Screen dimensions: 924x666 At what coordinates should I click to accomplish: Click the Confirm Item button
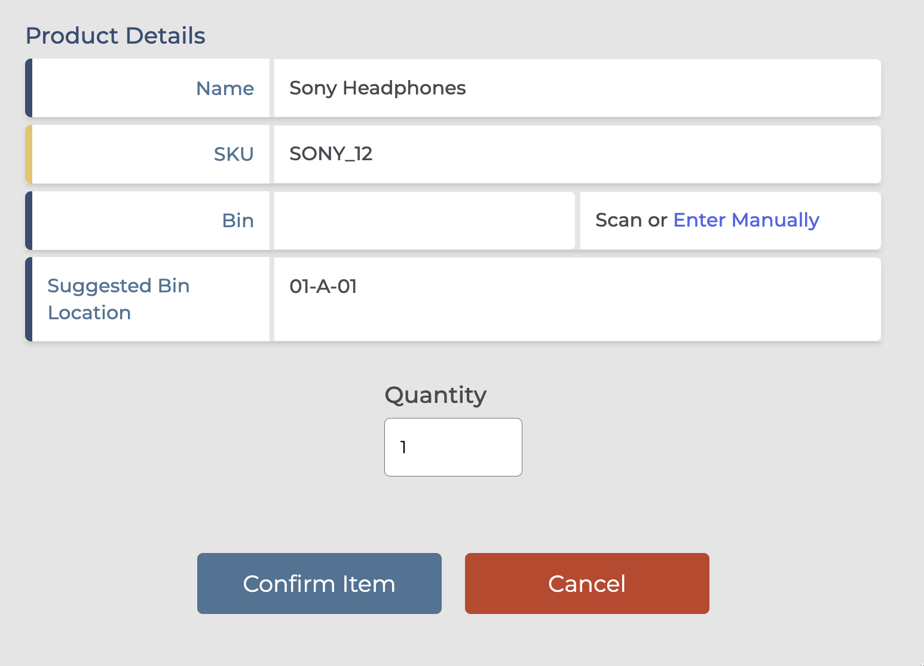[x=319, y=583]
